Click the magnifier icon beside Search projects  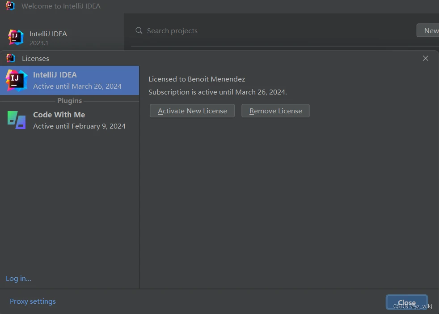(x=139, y=30)
